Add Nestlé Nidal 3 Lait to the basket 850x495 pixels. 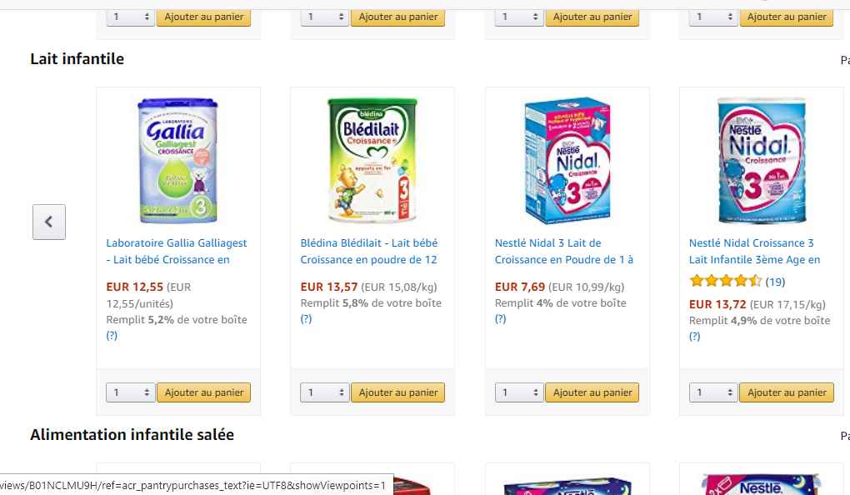(592, 392)
